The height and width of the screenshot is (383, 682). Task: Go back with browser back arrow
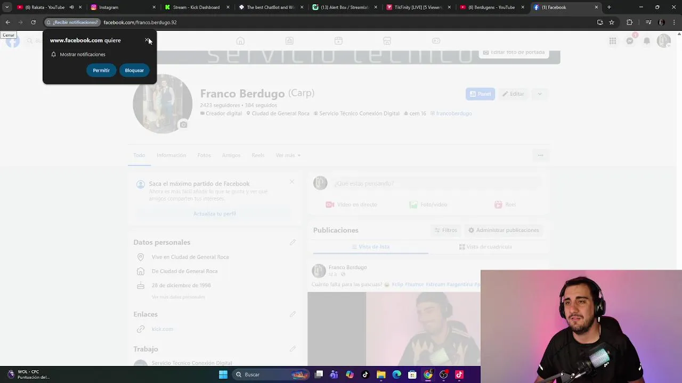point(7,22)
